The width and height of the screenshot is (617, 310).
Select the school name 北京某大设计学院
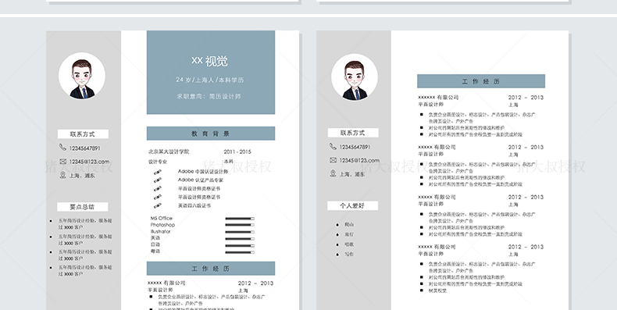click(x=169, y=151)
